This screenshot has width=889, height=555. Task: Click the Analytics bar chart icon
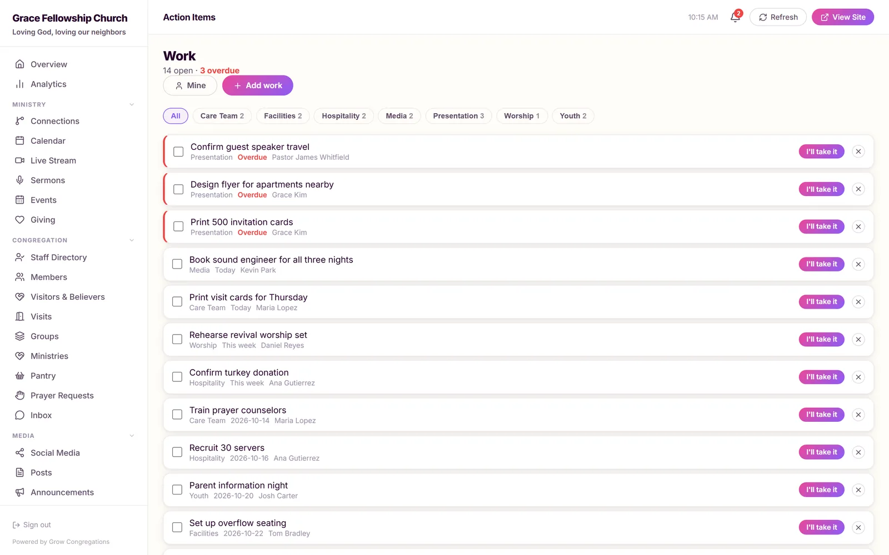20,84
